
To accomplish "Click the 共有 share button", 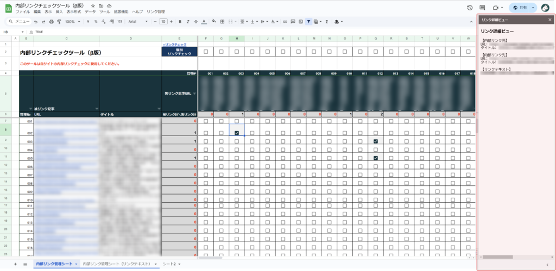I will click(520, 8).
